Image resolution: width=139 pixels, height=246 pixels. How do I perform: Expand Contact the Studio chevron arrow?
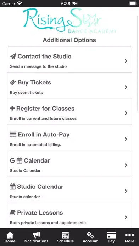(x=126, y=61)
